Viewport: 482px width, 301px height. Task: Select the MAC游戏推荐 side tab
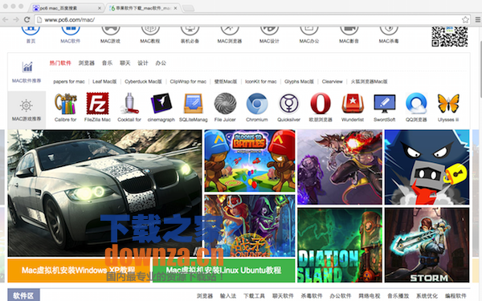27,110
